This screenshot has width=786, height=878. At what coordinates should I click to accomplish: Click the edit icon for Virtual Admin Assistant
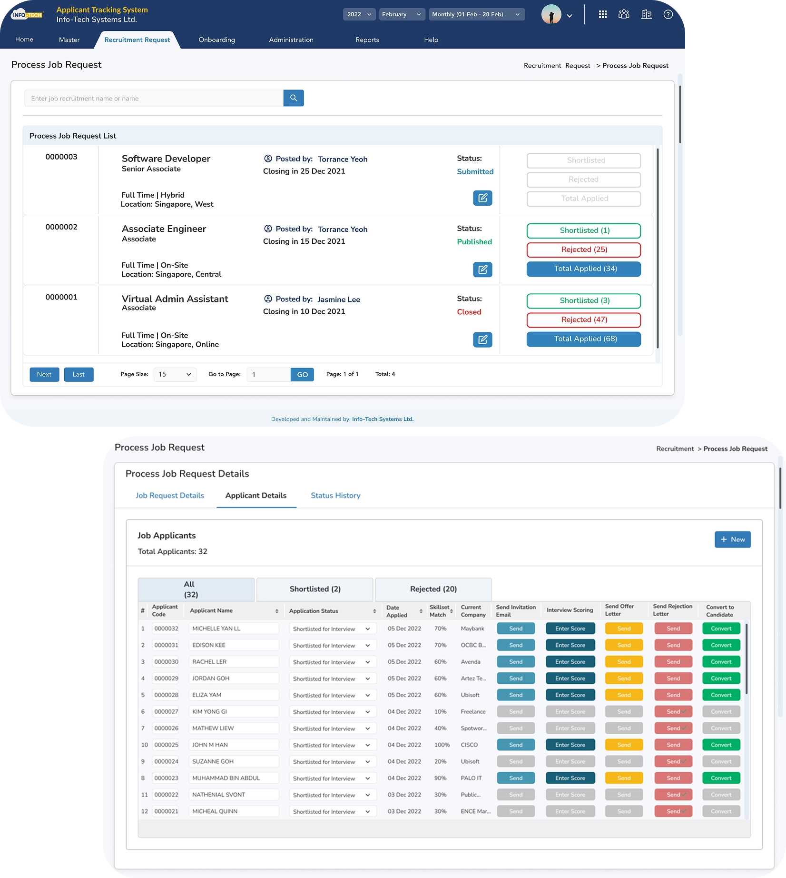point(483,339)
